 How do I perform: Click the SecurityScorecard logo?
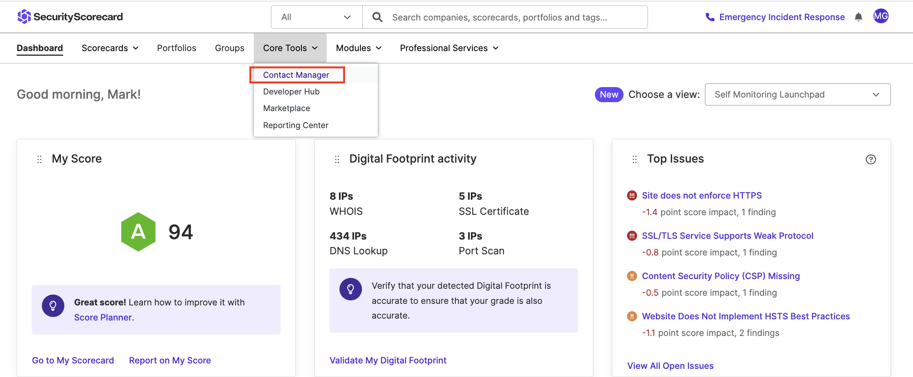coord(70,17)
